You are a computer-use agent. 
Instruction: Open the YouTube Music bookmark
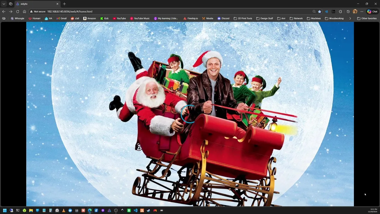coord(140,18)
